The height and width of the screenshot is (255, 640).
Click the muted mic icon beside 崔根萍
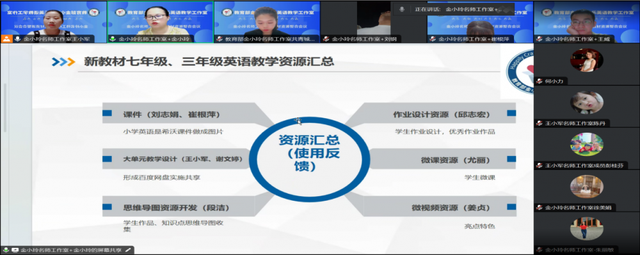pos(433,39)
